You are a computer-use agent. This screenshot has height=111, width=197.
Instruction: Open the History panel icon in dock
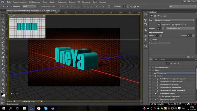point(146,14)
